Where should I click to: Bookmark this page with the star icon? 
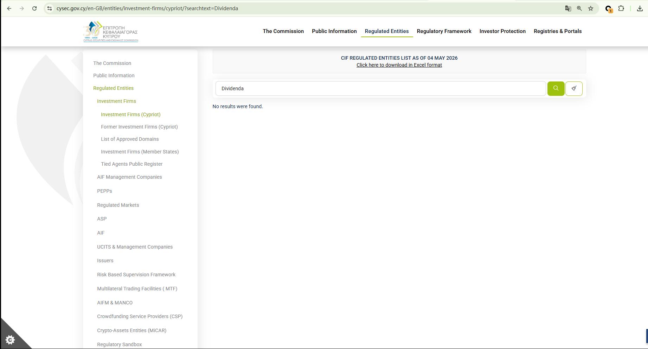591,8
